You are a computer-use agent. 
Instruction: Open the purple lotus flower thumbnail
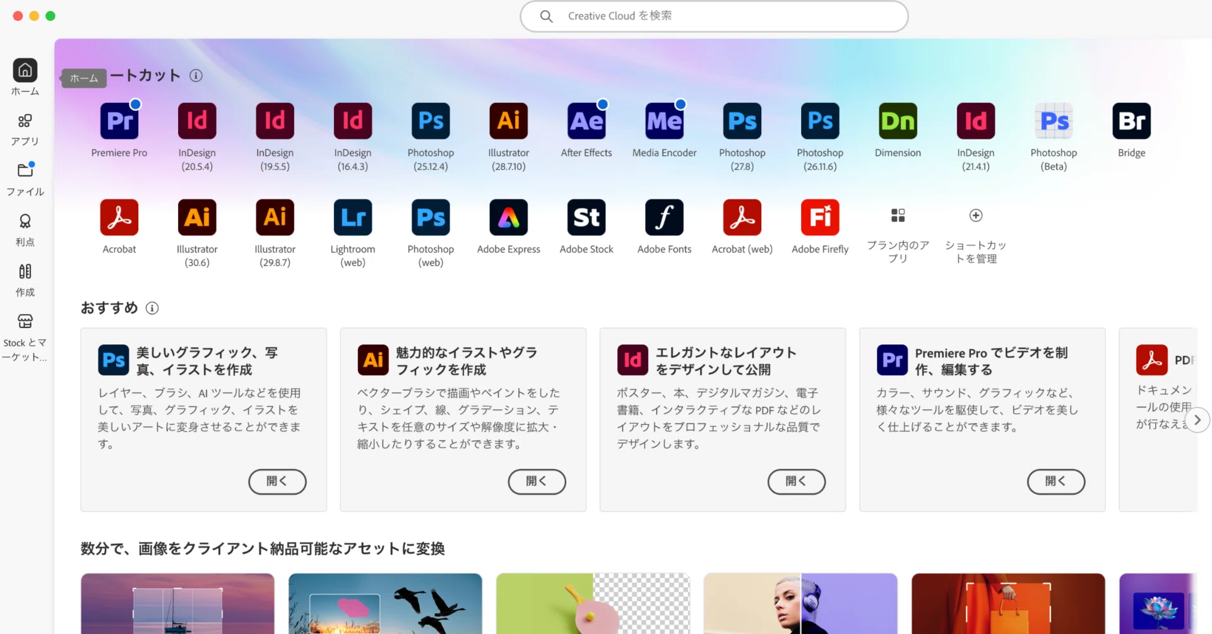point(1158,604)
